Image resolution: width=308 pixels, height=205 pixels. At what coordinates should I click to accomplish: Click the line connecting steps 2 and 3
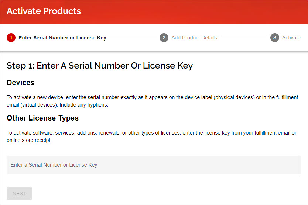coord(244,38)
